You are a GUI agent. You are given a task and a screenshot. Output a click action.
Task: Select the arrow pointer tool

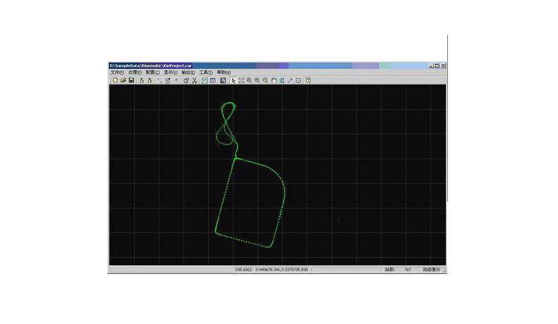[233, 80]
